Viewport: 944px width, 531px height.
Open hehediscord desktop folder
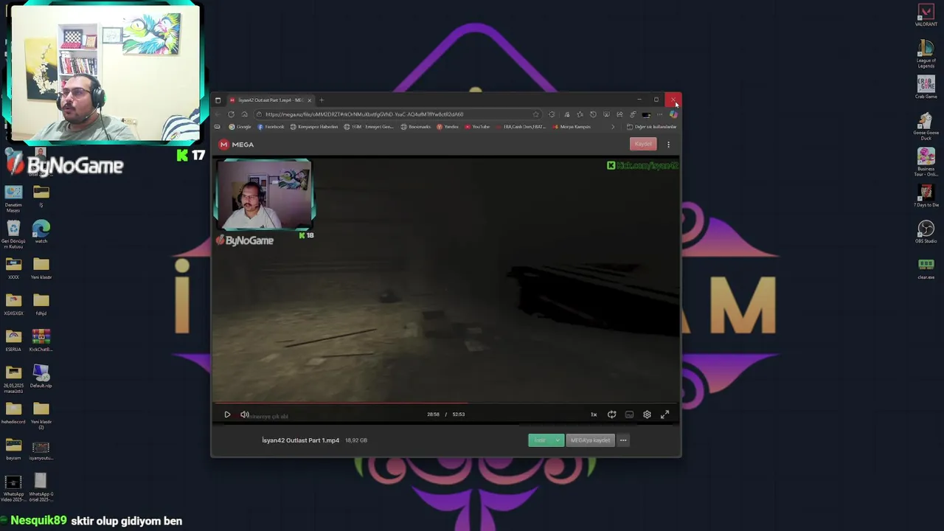click(13, 412)
